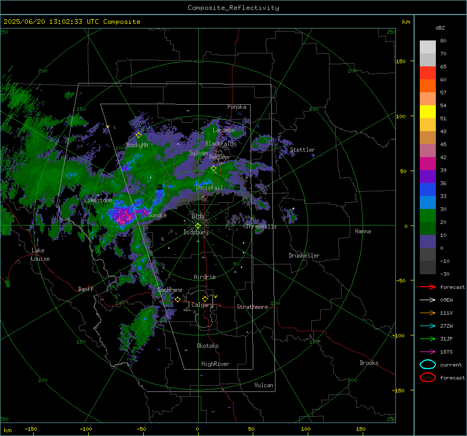Click the Olds town label
The height and width of the screenshot is (436, 467).
198,216
